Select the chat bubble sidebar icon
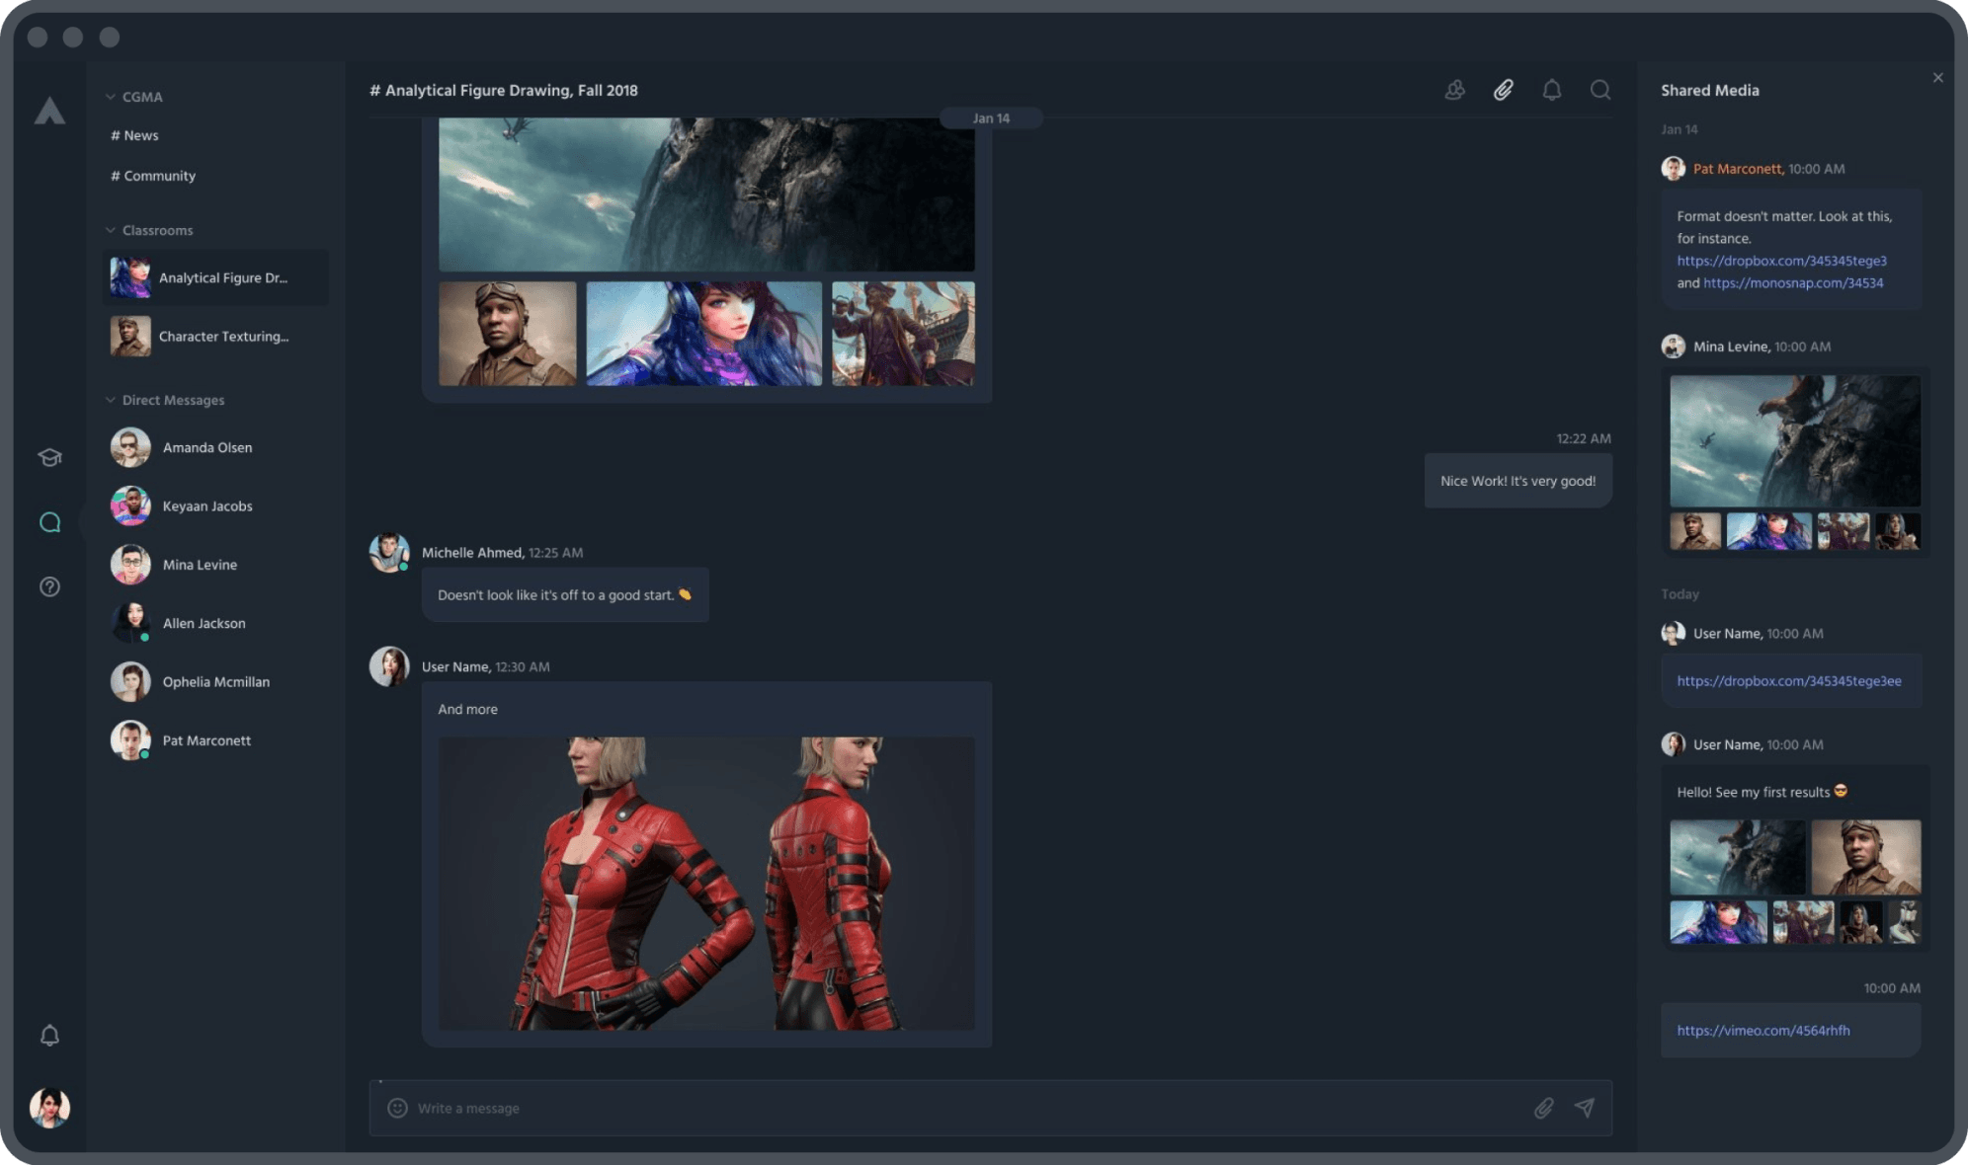The width and height of the screenshot is (1968, 1165). tap(49, 522)
